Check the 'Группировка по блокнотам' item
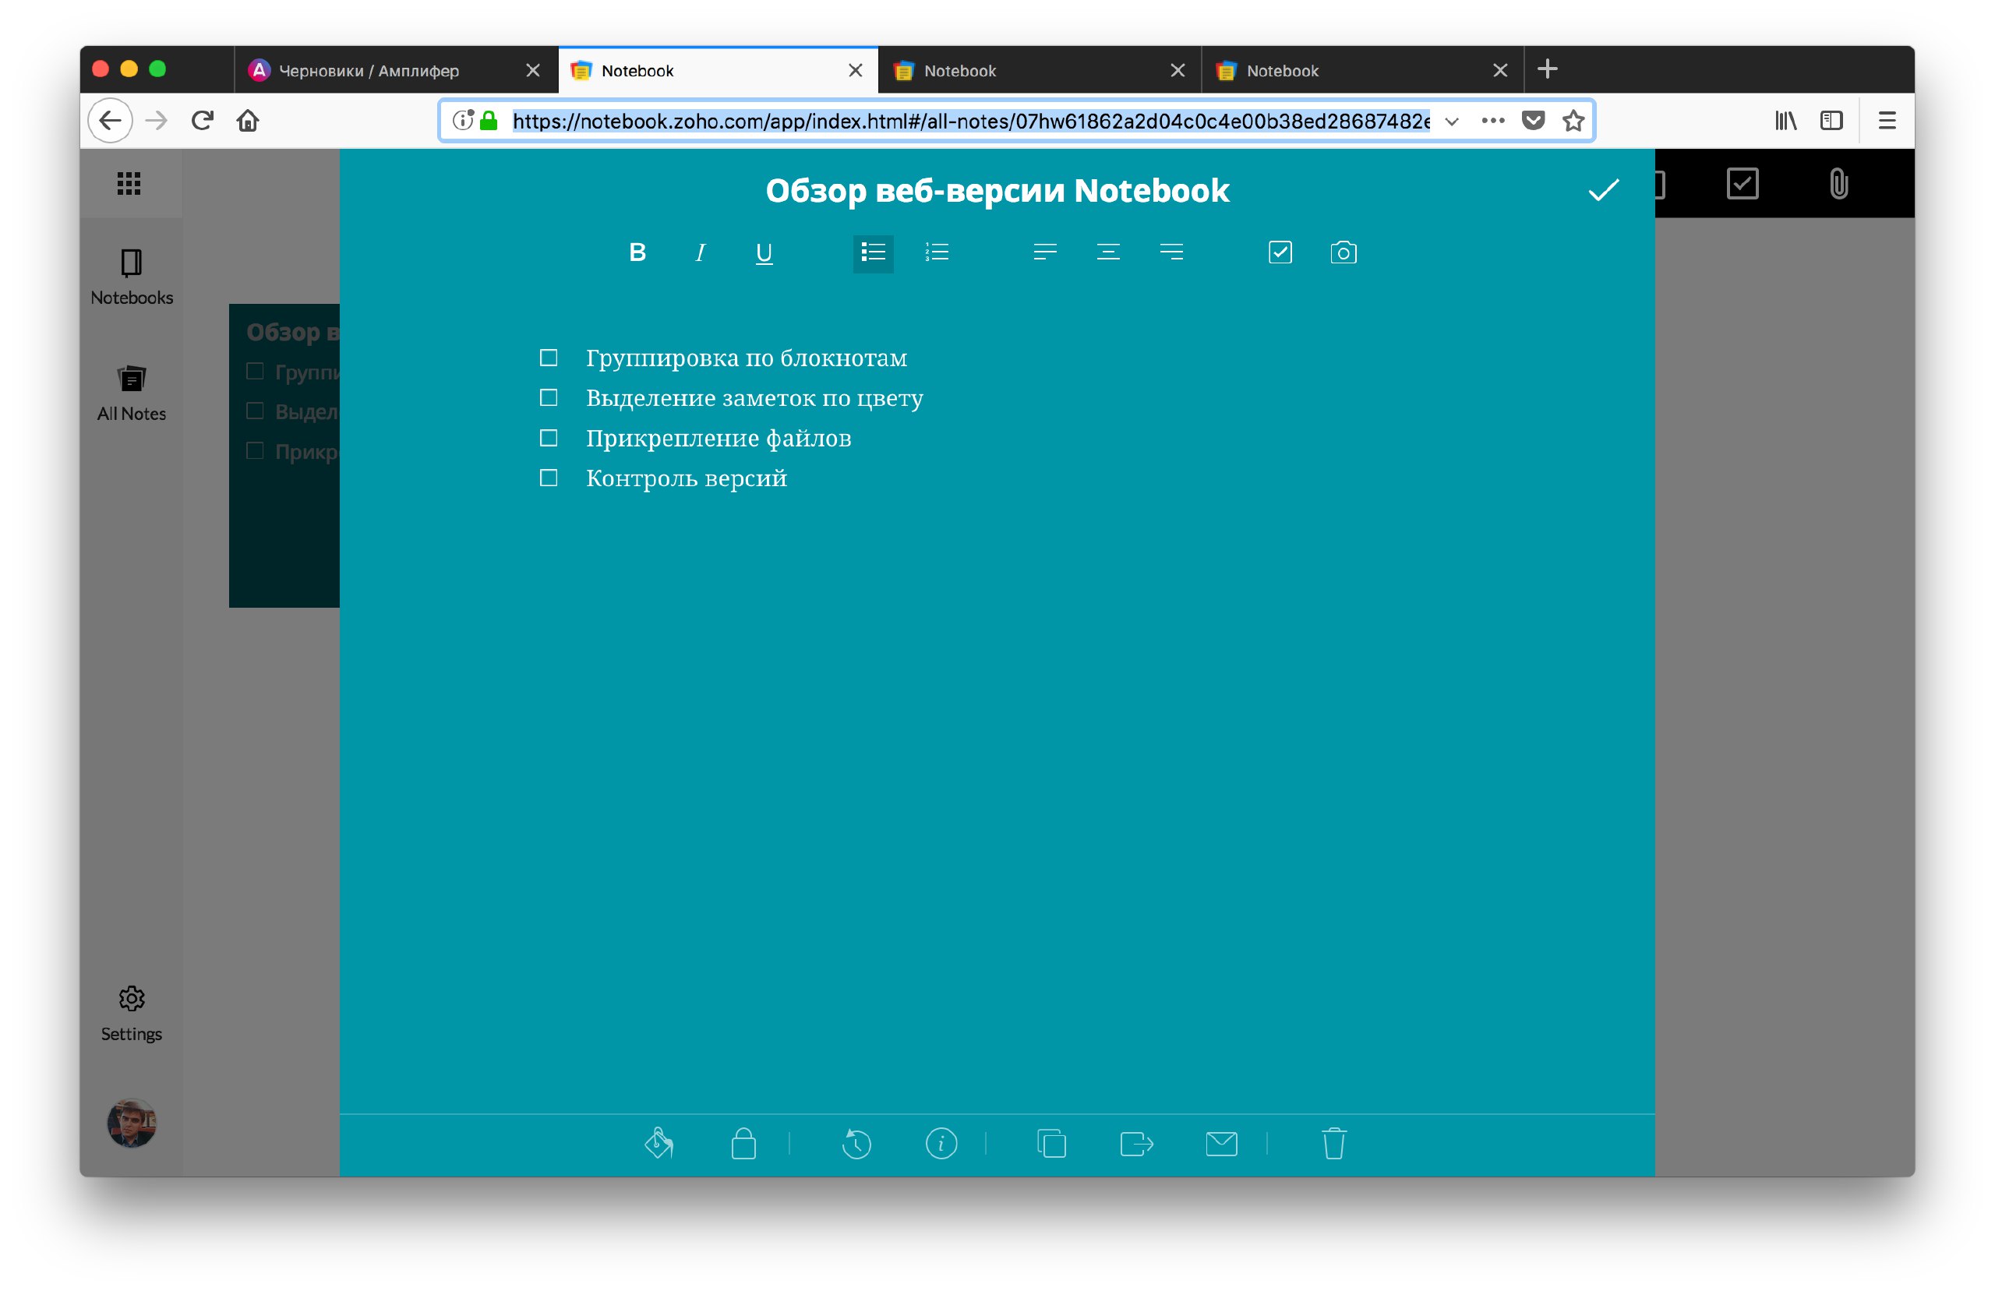This screenshot has width=1995, height=1291. point(548,358)
